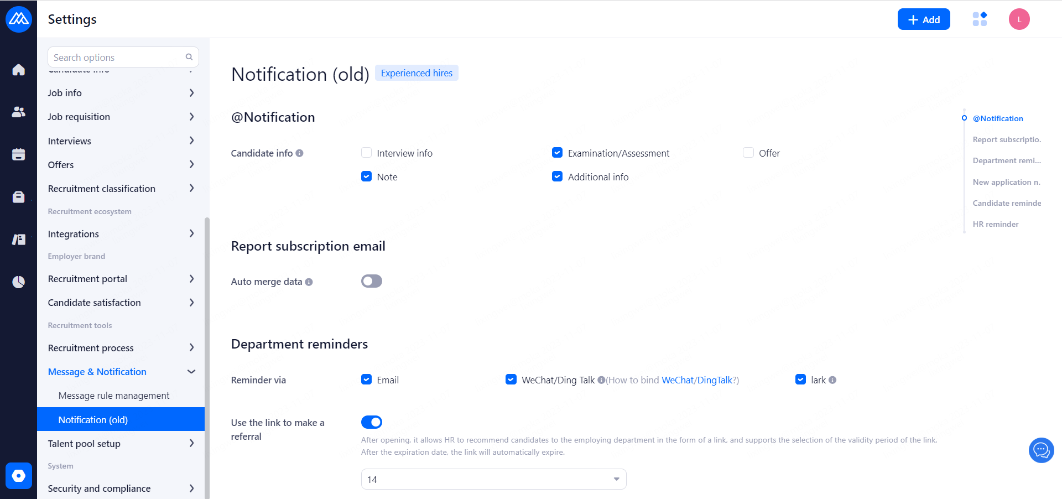Open the home icon in left sidebar

[18, 70]
